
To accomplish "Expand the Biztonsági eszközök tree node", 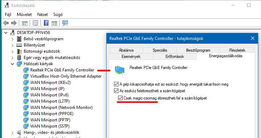I will [x=12, y=52].
